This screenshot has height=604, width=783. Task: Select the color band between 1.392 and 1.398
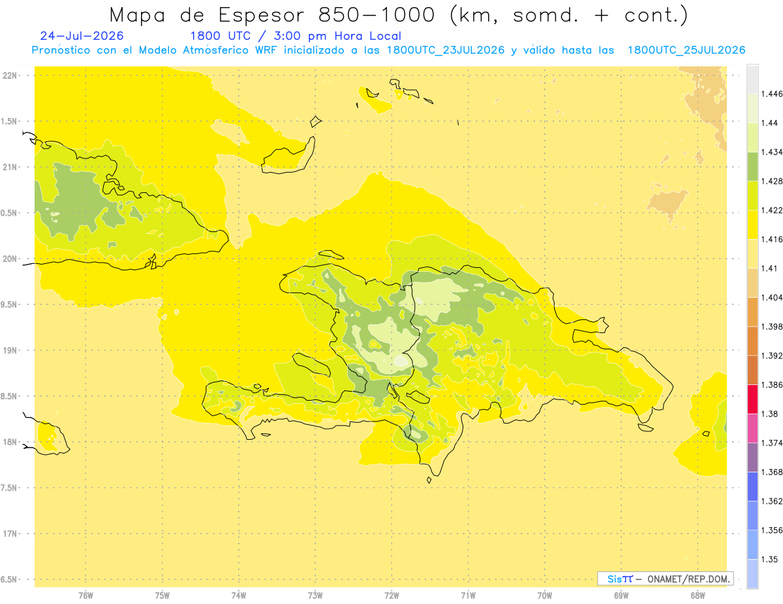752,341
